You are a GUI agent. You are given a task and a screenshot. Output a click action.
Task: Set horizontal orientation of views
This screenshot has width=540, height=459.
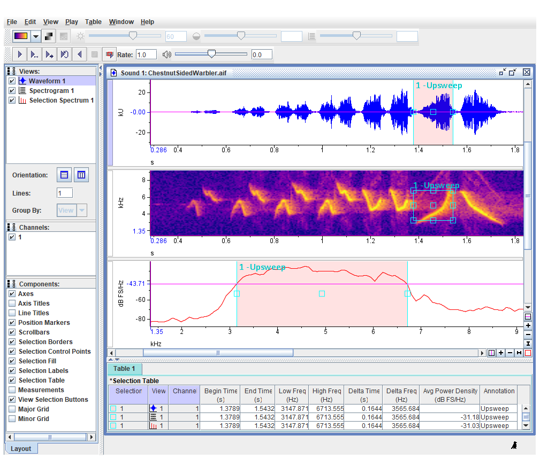(64, 175)
